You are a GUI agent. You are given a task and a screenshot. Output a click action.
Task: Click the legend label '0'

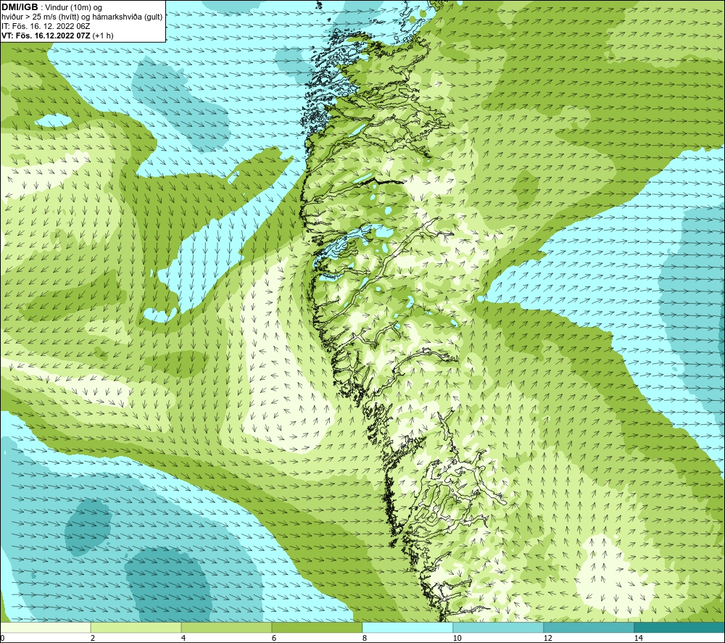(2, 638)
